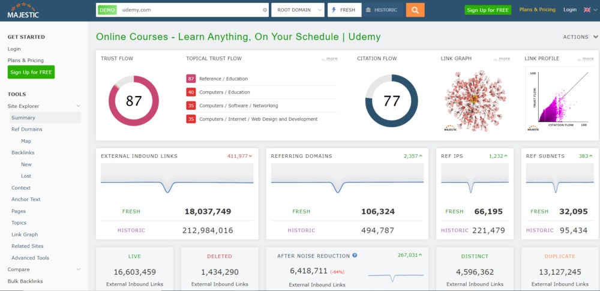Click the Ref IPs 1,232 change indicator
Viewport: 600px width, 291px height.
click(x=499, y=156)
